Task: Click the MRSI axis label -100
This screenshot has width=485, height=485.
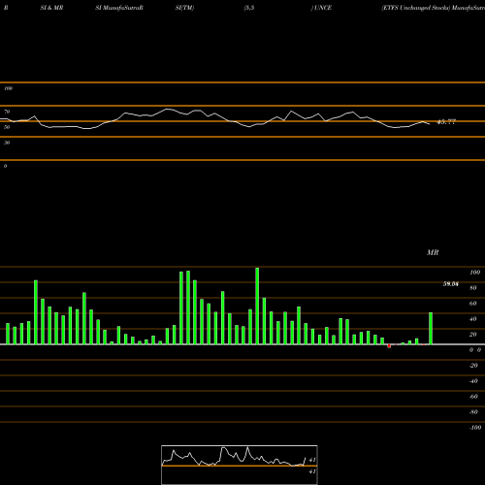Action: pyautogui.click(x=475, y=428)
